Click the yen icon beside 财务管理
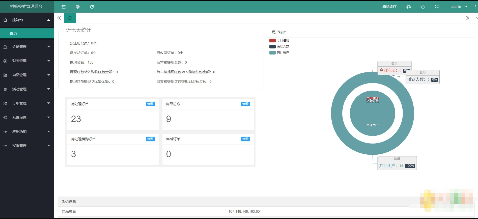 [5, 61]
